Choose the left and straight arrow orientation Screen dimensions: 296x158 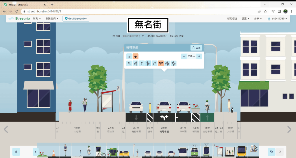(x=136, y=63)
